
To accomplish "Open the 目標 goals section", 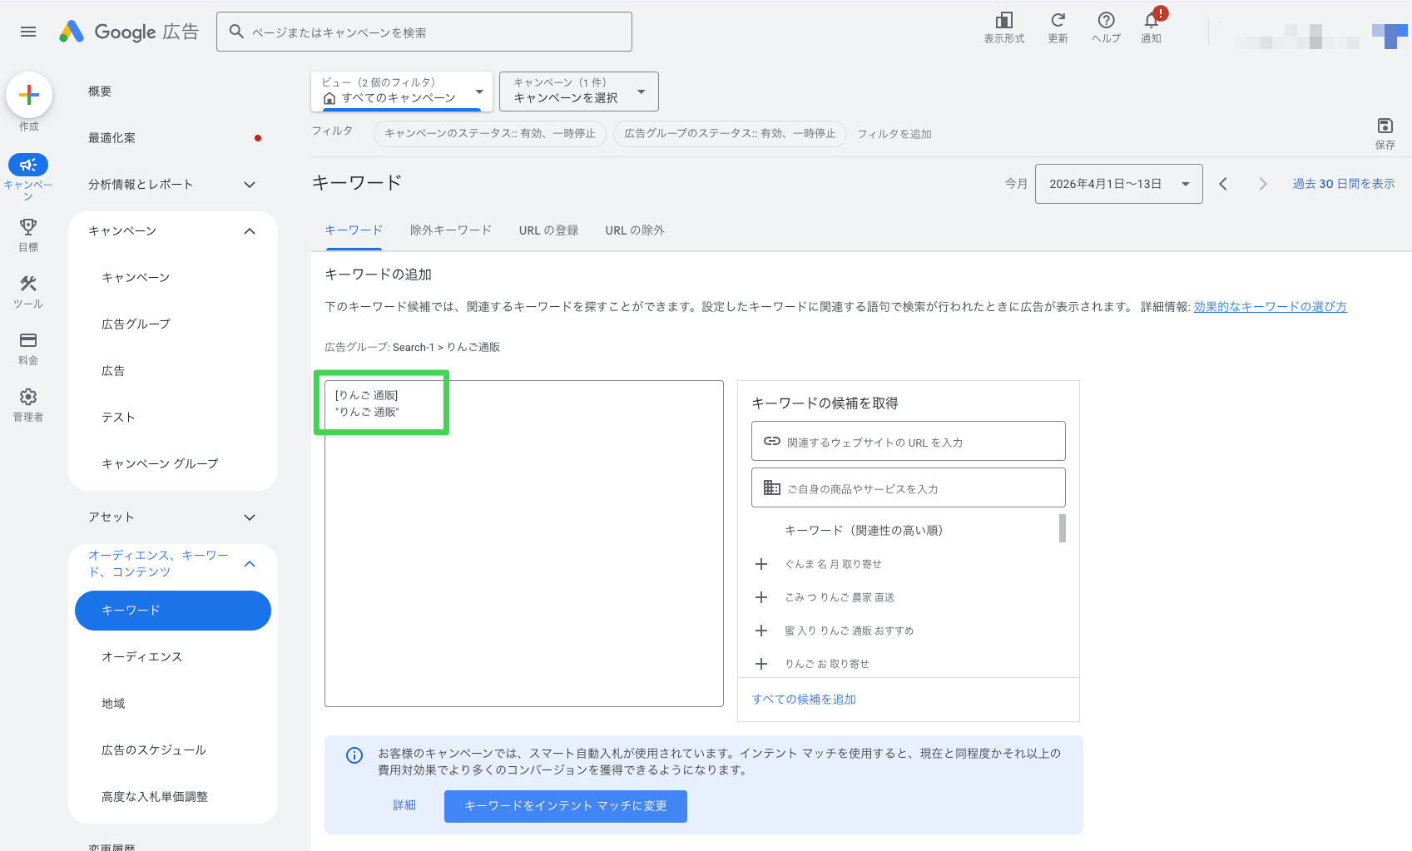I will (28, 230).
